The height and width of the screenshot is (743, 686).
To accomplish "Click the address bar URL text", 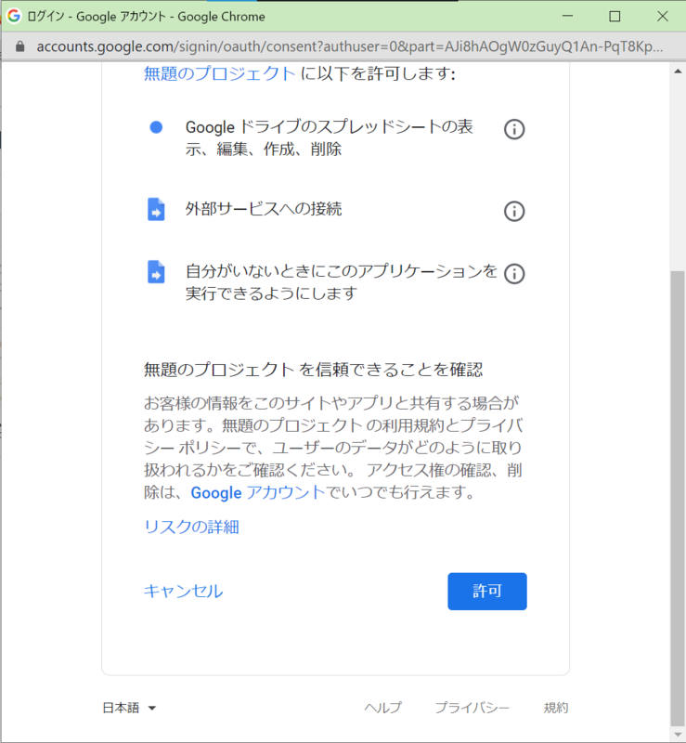I will 350,46.
